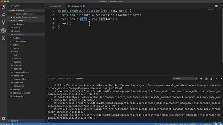Open the feedback smiley in status bar
223x125 pixels.
216,124
